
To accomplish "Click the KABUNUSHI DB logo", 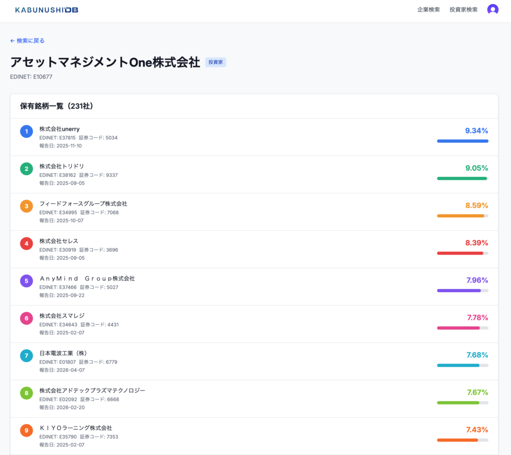I will (x=46, y=10).
